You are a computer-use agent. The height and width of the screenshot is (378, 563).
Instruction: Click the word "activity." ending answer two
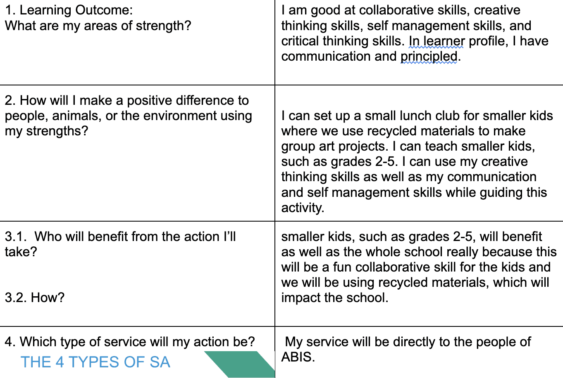[303, 208]
